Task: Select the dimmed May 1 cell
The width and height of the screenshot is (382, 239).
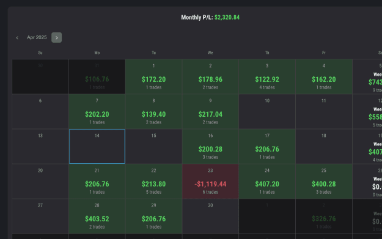Action: [x=267, y=216]
